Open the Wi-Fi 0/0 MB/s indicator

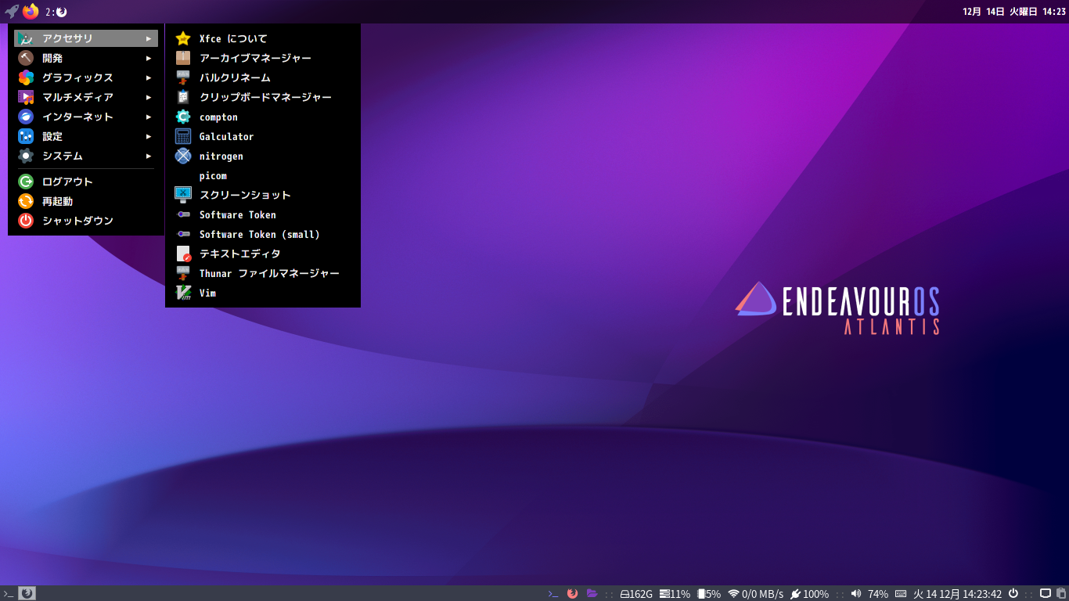755,594
